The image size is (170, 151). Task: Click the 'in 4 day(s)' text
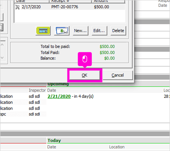click(84, 96)
